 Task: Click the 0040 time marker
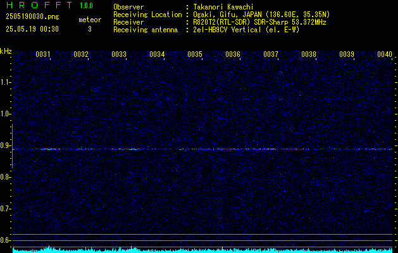[x=385, y=54]
